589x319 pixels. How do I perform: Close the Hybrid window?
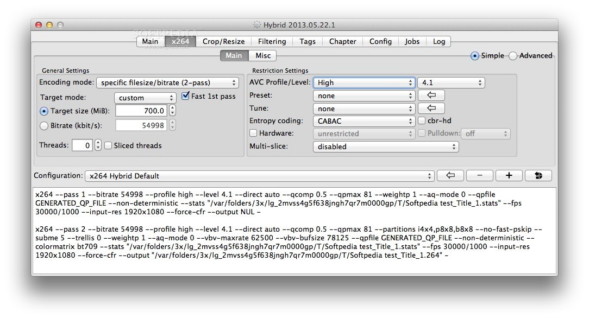[x=39, y=25]
